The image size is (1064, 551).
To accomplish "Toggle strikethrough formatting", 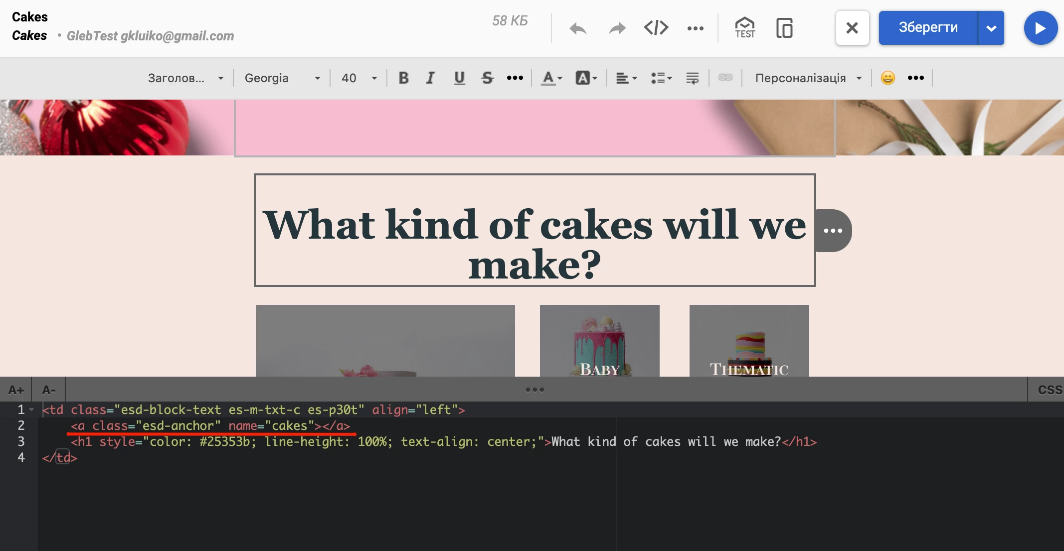I will [x=487, y=78].
